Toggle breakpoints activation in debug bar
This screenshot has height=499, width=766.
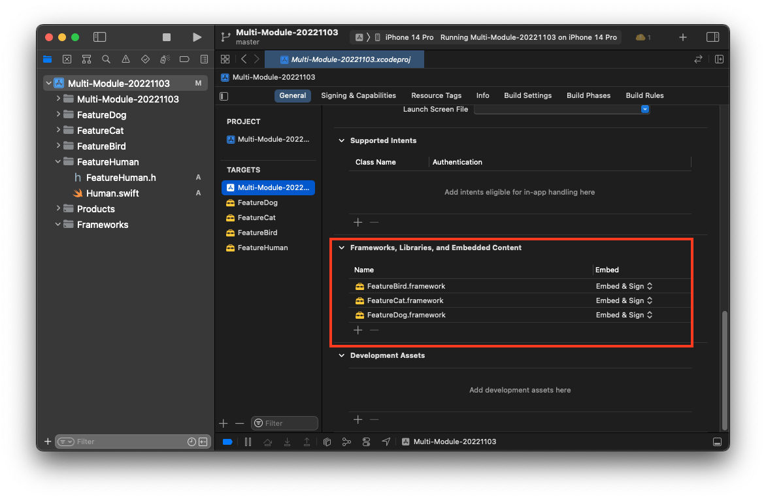pyautogui.click(x=227, y=442)
